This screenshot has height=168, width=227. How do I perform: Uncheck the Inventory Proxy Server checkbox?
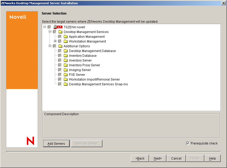tap(60, 65)
